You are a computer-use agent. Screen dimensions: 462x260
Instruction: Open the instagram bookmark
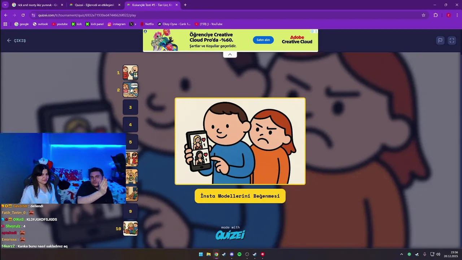pyautogui.click(x=117, y=24)
